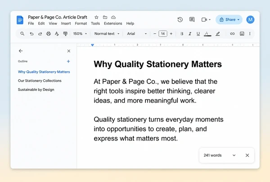The image size is (270, 182).
Task: Click the search magnifier in toolbar
Action: tap(22, 34)
